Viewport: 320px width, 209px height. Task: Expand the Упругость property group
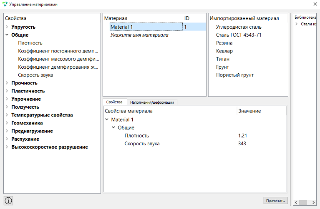tap(7, 27)
